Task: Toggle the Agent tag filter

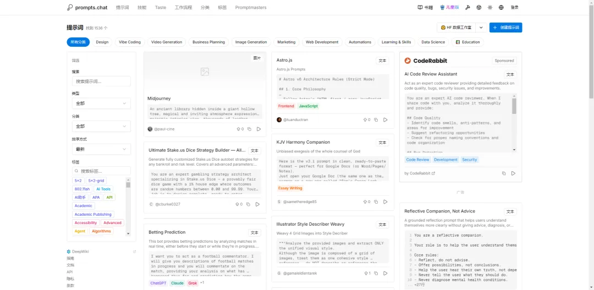Action: click(80, 231)
